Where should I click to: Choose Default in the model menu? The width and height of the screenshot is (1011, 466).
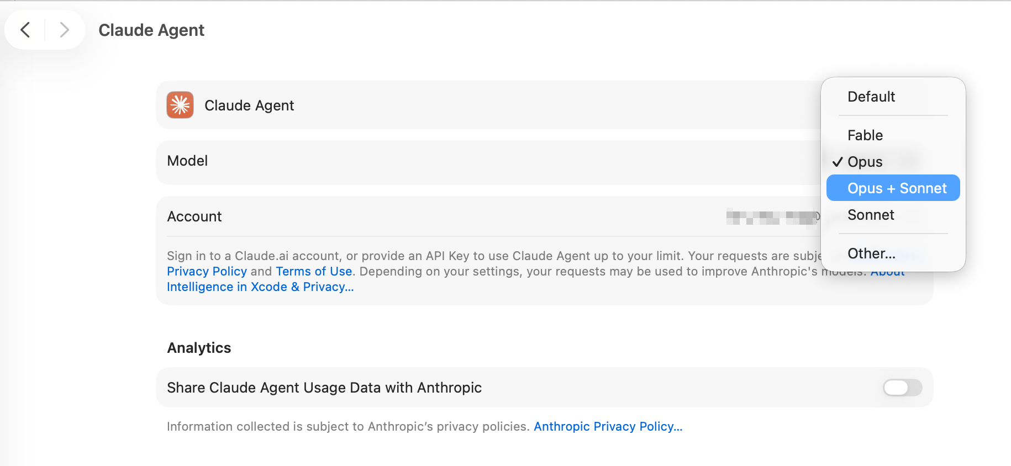[893, 97]
